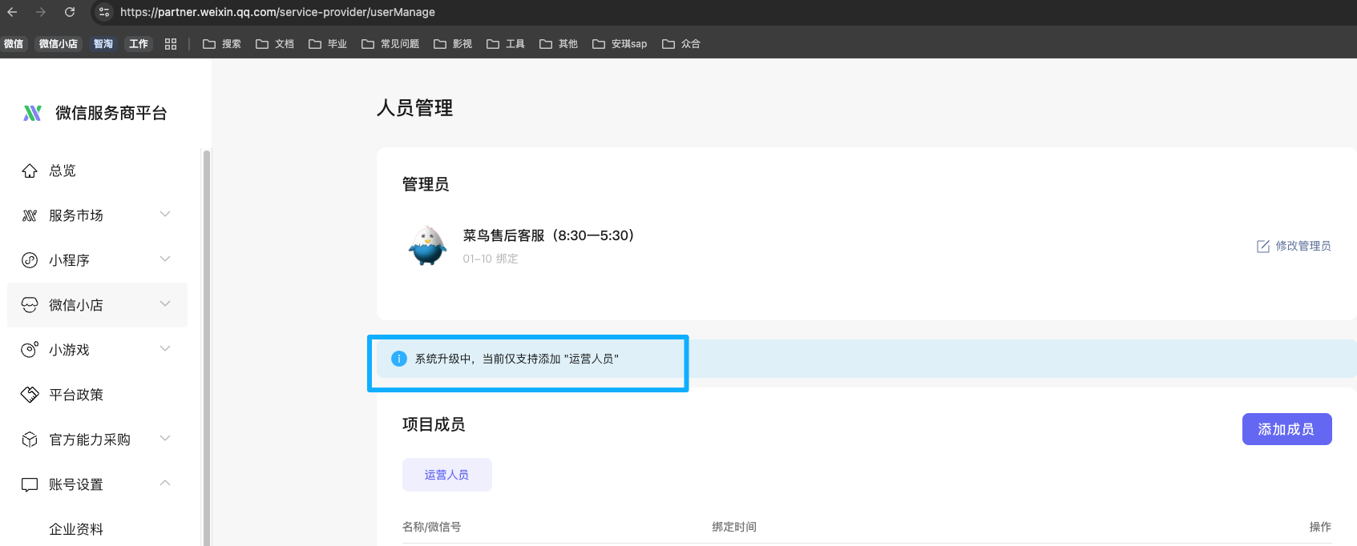Open the 其他 bookmark folder
The image size is (1357, 546).
(559, 44)
